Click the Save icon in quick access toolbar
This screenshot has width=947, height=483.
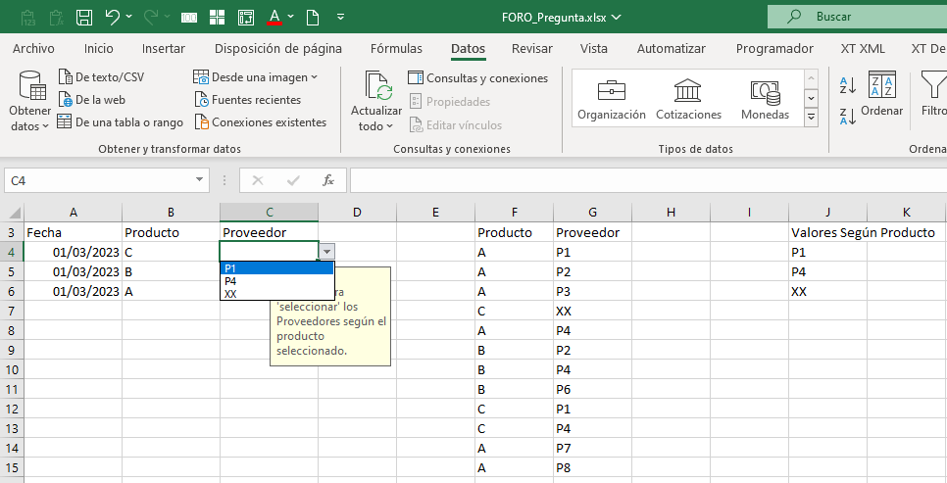point(84,17)
